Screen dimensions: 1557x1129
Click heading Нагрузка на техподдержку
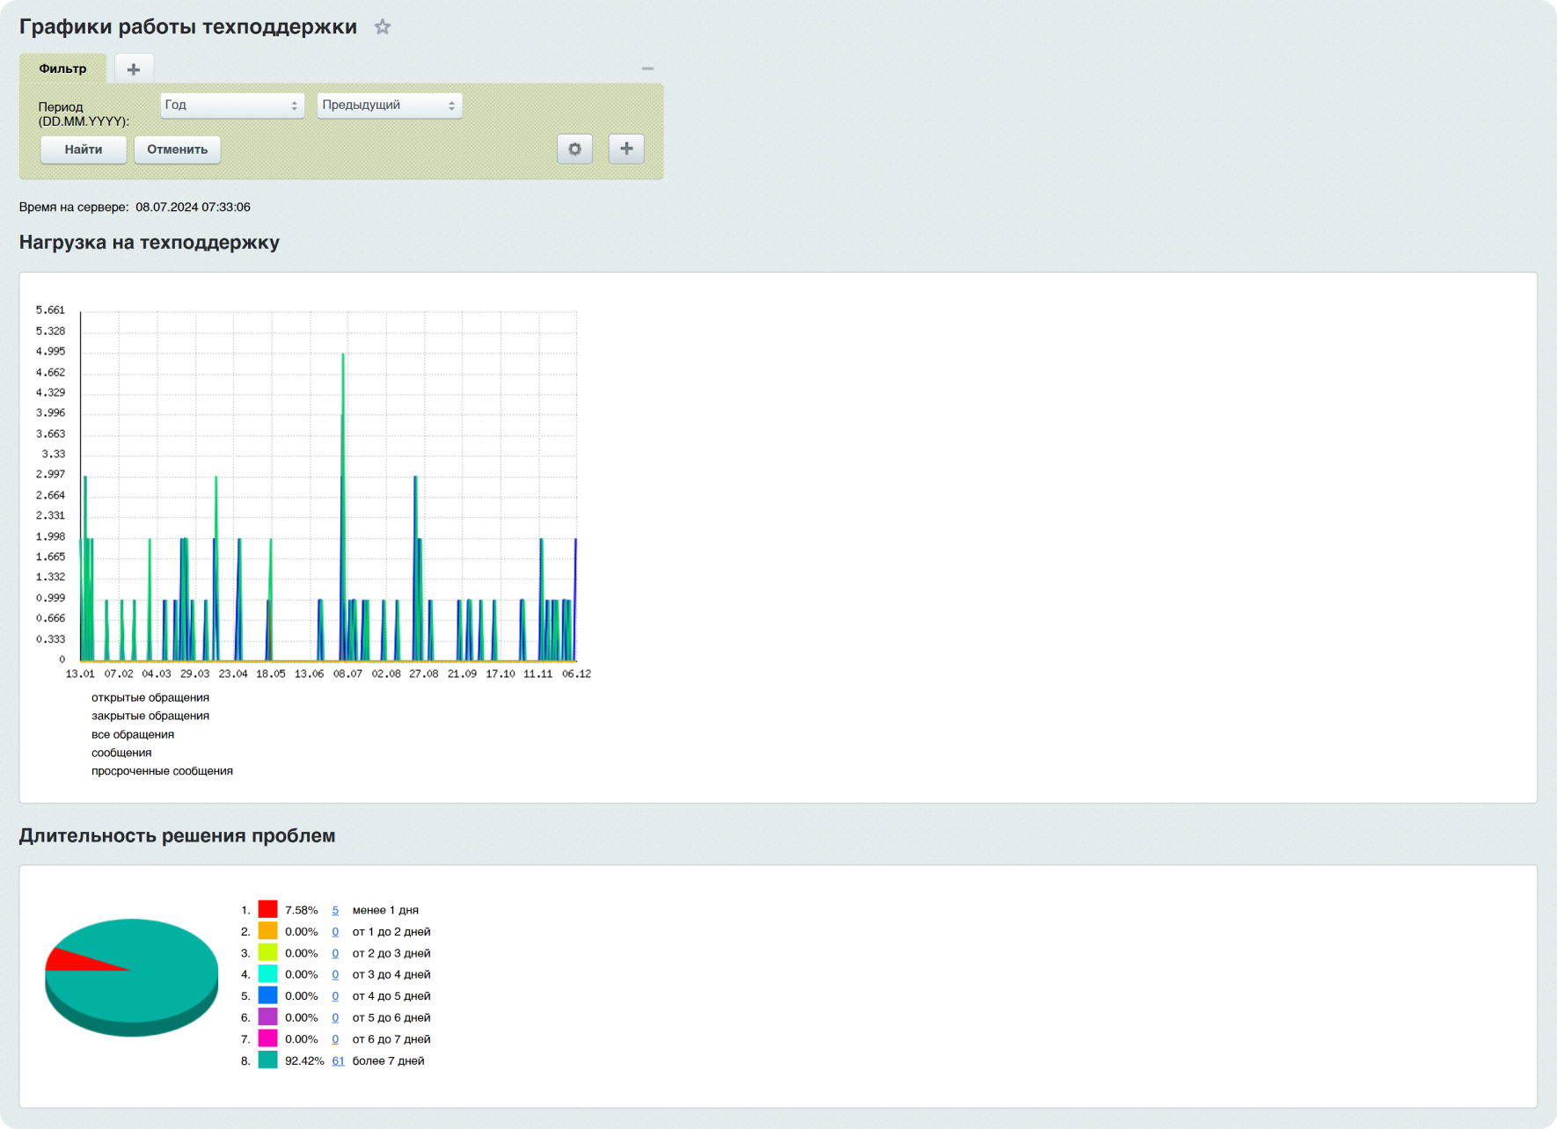tap(150, 243)
